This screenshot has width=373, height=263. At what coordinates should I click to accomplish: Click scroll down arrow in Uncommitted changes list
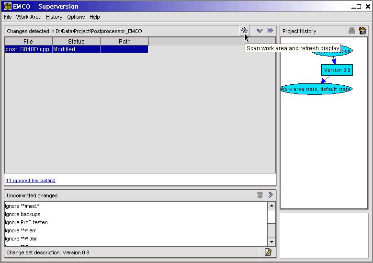point(271,242)
